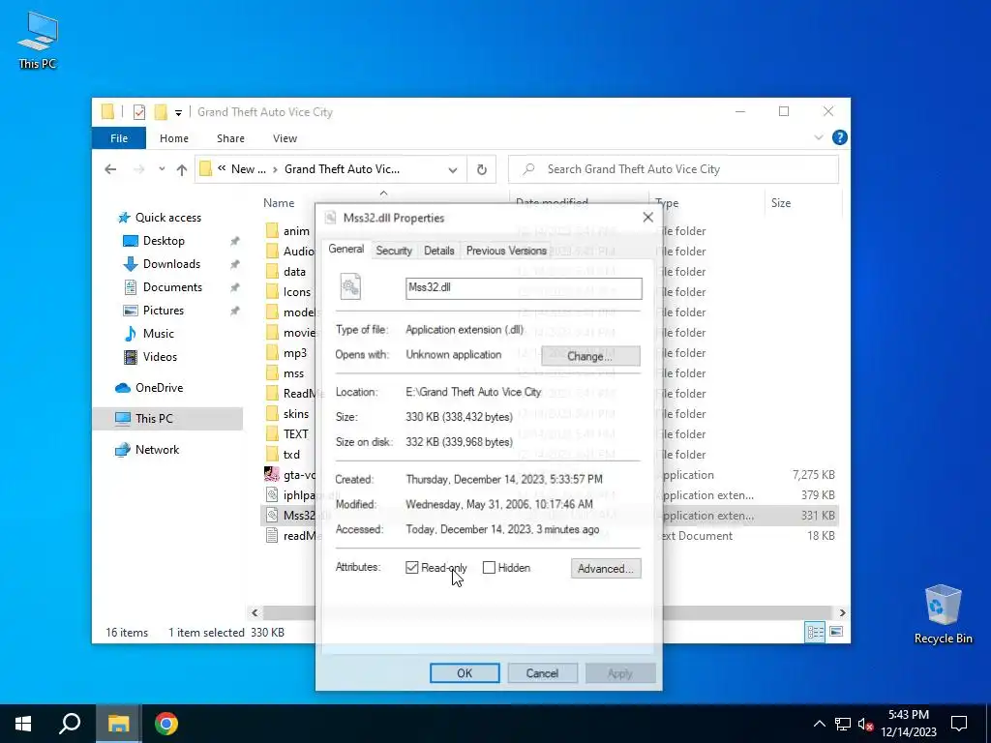Screen dimensions: 991x743
Task: Open the notification center icon
Action: pos(959,724)
